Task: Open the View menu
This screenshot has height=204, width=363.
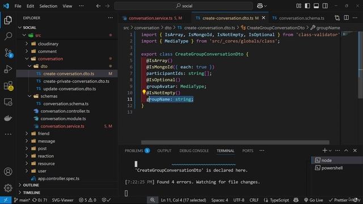Action: coord(67,6)
